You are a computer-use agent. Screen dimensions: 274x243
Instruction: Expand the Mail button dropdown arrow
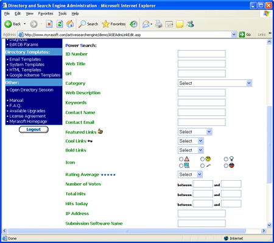(x=152, y=24)
